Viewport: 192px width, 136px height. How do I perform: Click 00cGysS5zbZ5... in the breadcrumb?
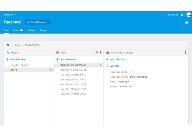point(33,45)
